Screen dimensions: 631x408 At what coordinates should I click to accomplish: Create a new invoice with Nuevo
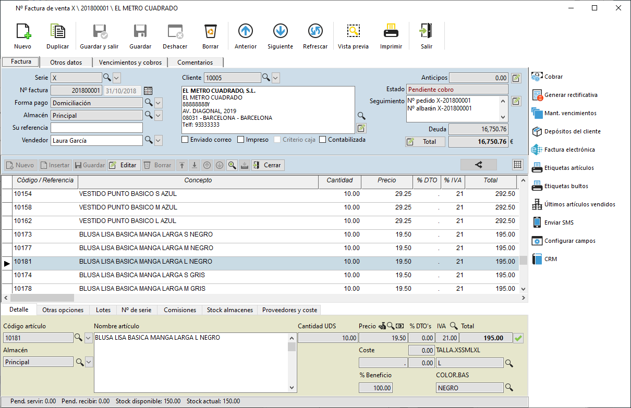22,36
